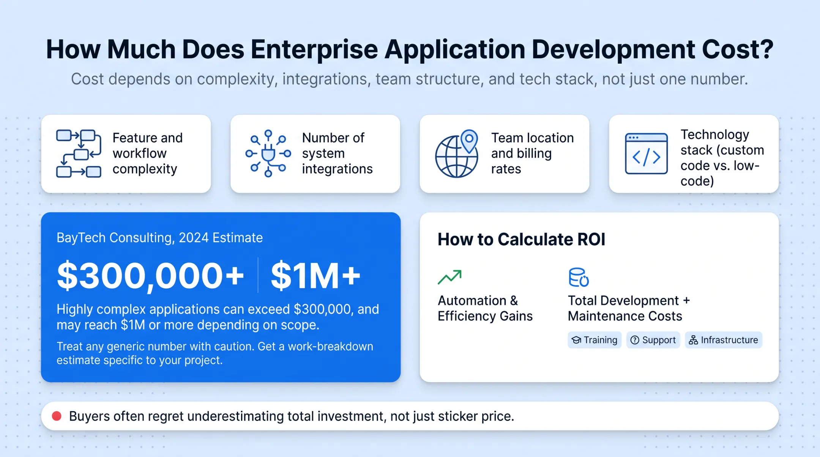Select the Training tag
The width and height of the screenshot is (820, 457).
pos(594,340)
